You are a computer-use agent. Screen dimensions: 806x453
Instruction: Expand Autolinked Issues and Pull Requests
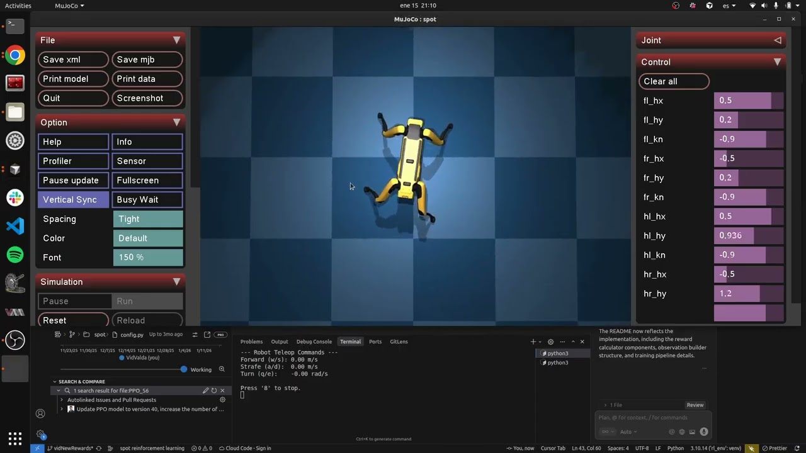tap(61, 400)
